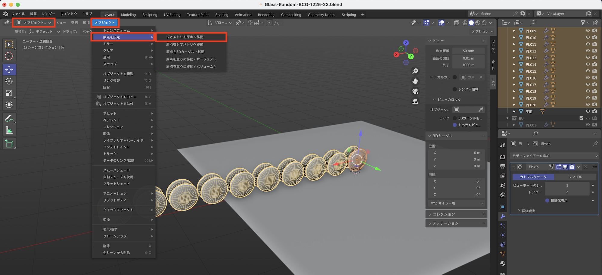Click the Add Cube tool icon
This screenshot has height=275, width=602.
pos(9,144)
